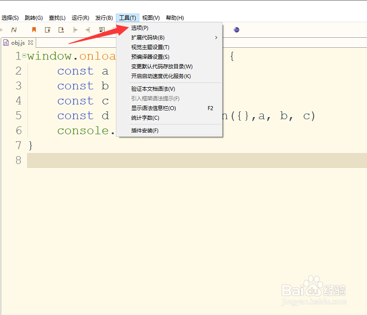Viewport: 367px width, 315px height.
Task: Open the 跳转(G) menu
Action: [x=34, y=18]
